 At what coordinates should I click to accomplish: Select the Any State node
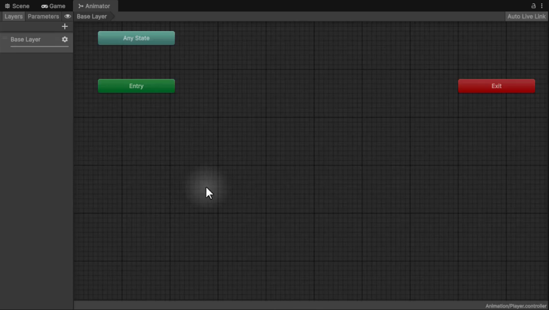click(136, 38)
